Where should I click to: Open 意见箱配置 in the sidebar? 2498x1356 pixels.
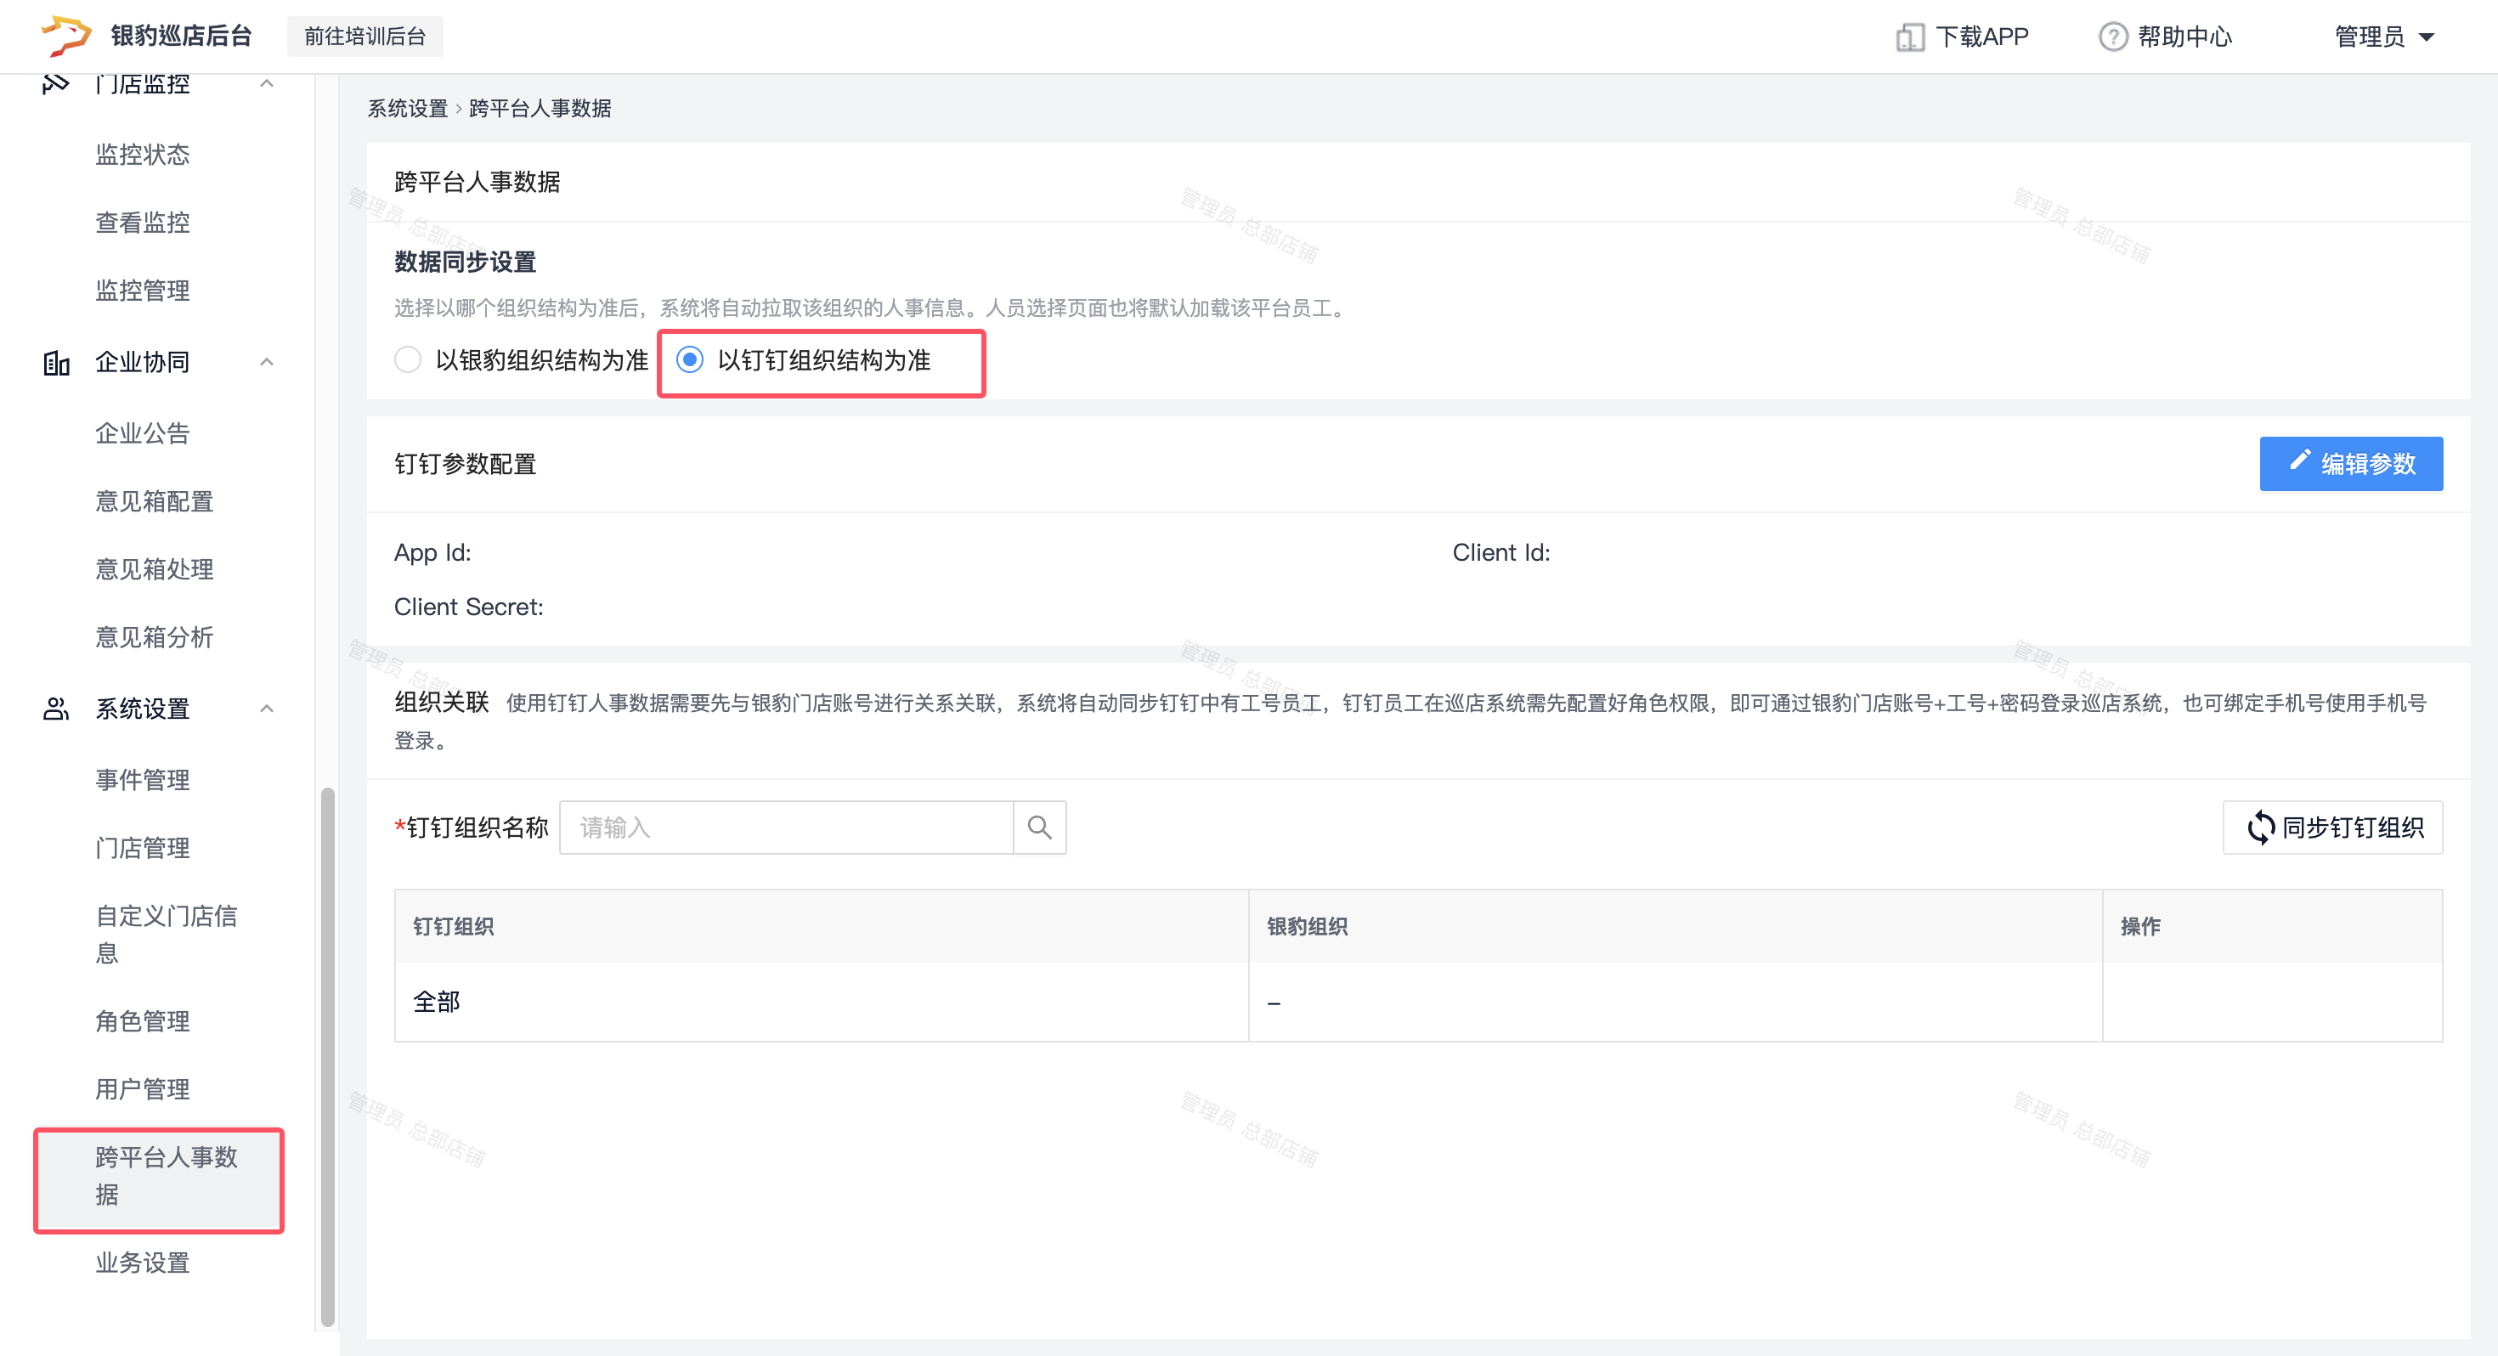154,500
